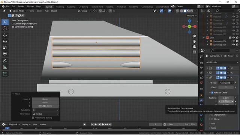Open the View Layer properties tab
Screen dimensions: 240x135
tap(201, 73)
